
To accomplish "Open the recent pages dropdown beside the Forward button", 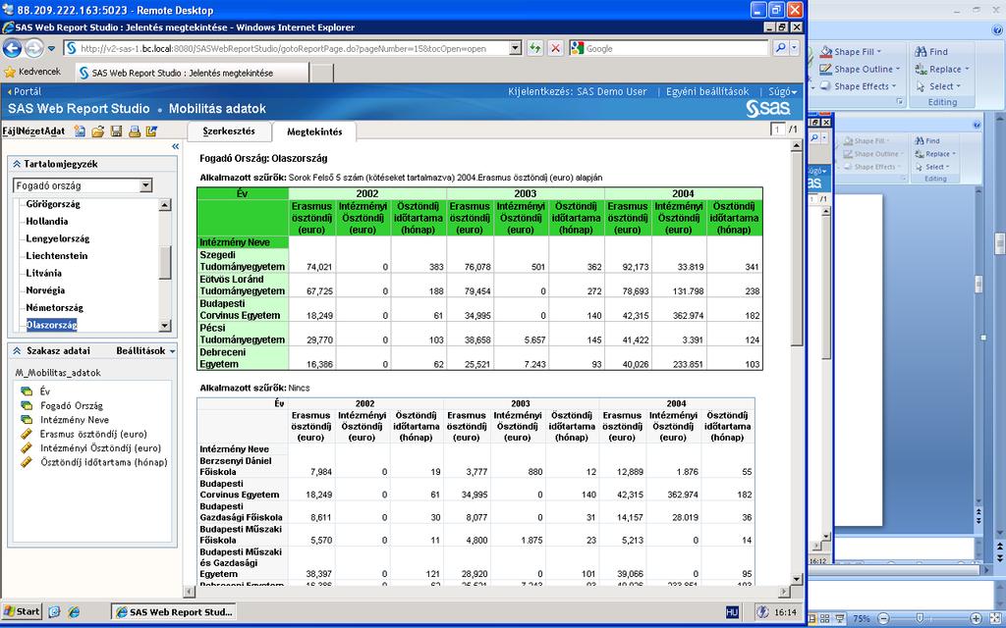I will 50,48.
